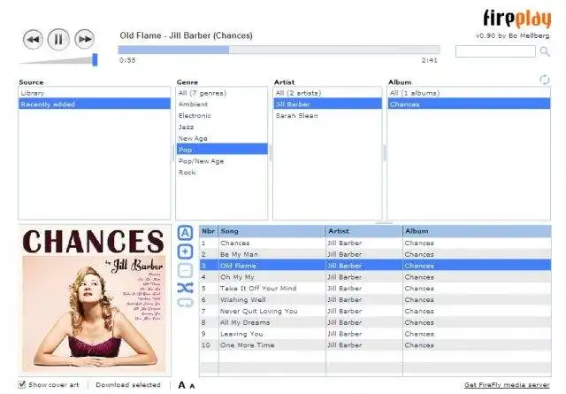Select artist Sarah Slean
The image size is (566, 394).
click(327, 116)
